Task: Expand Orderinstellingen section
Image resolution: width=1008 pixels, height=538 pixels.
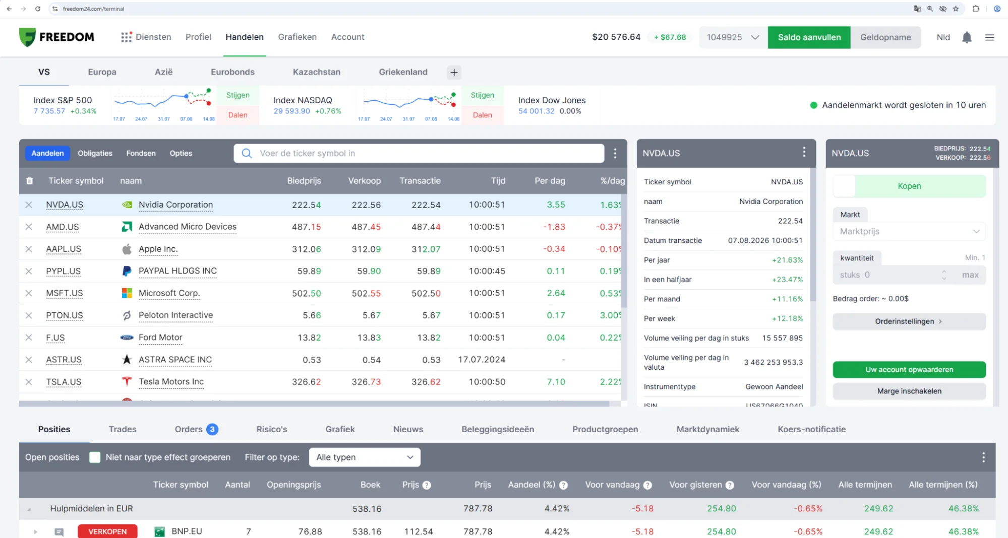Action: click(x=909, y=321)
